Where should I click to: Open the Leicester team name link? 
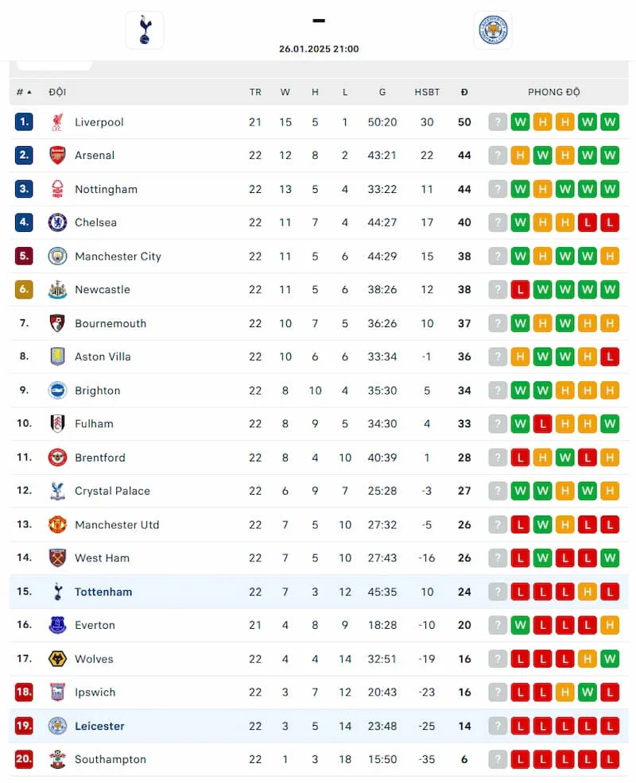(99, 726)
